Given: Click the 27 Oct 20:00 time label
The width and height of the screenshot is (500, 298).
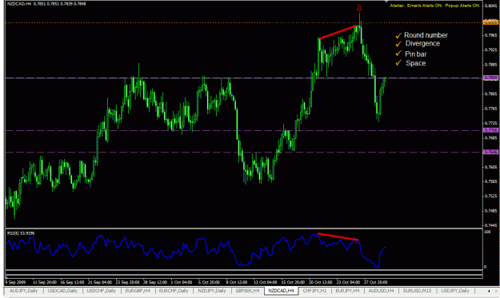Looking at the screenshot, I should coord(376,282).
